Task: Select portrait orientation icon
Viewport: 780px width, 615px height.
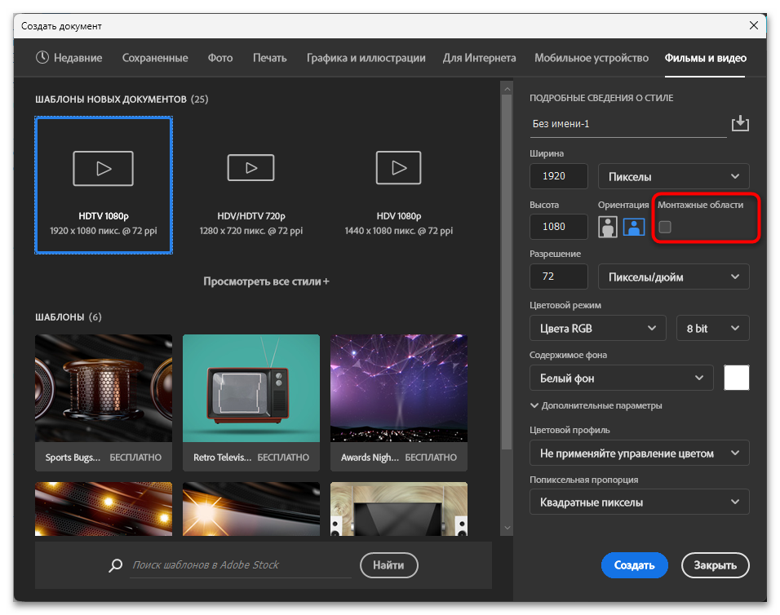Action: coord(607,227)
